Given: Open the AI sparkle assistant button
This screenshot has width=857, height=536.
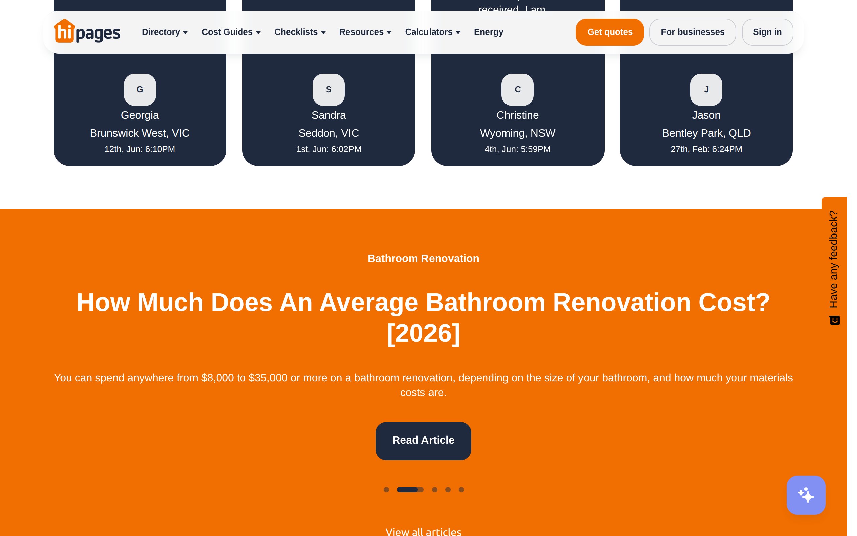Looking at the screenshot, I should (x=806, y=495).
